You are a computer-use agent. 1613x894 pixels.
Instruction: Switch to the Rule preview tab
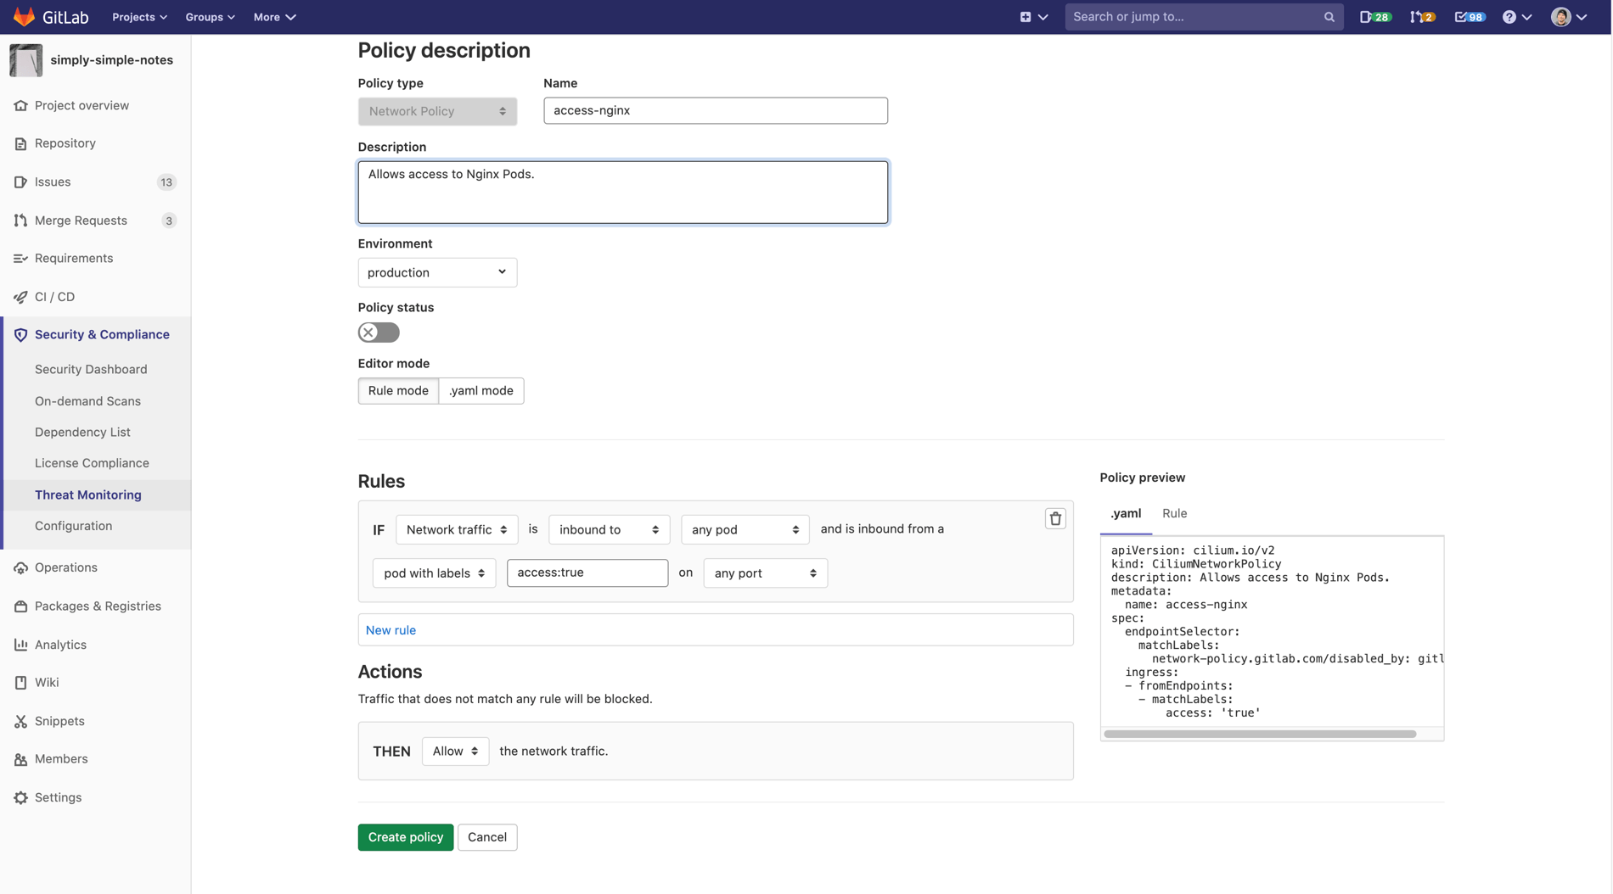click(x=1175, y=513)
